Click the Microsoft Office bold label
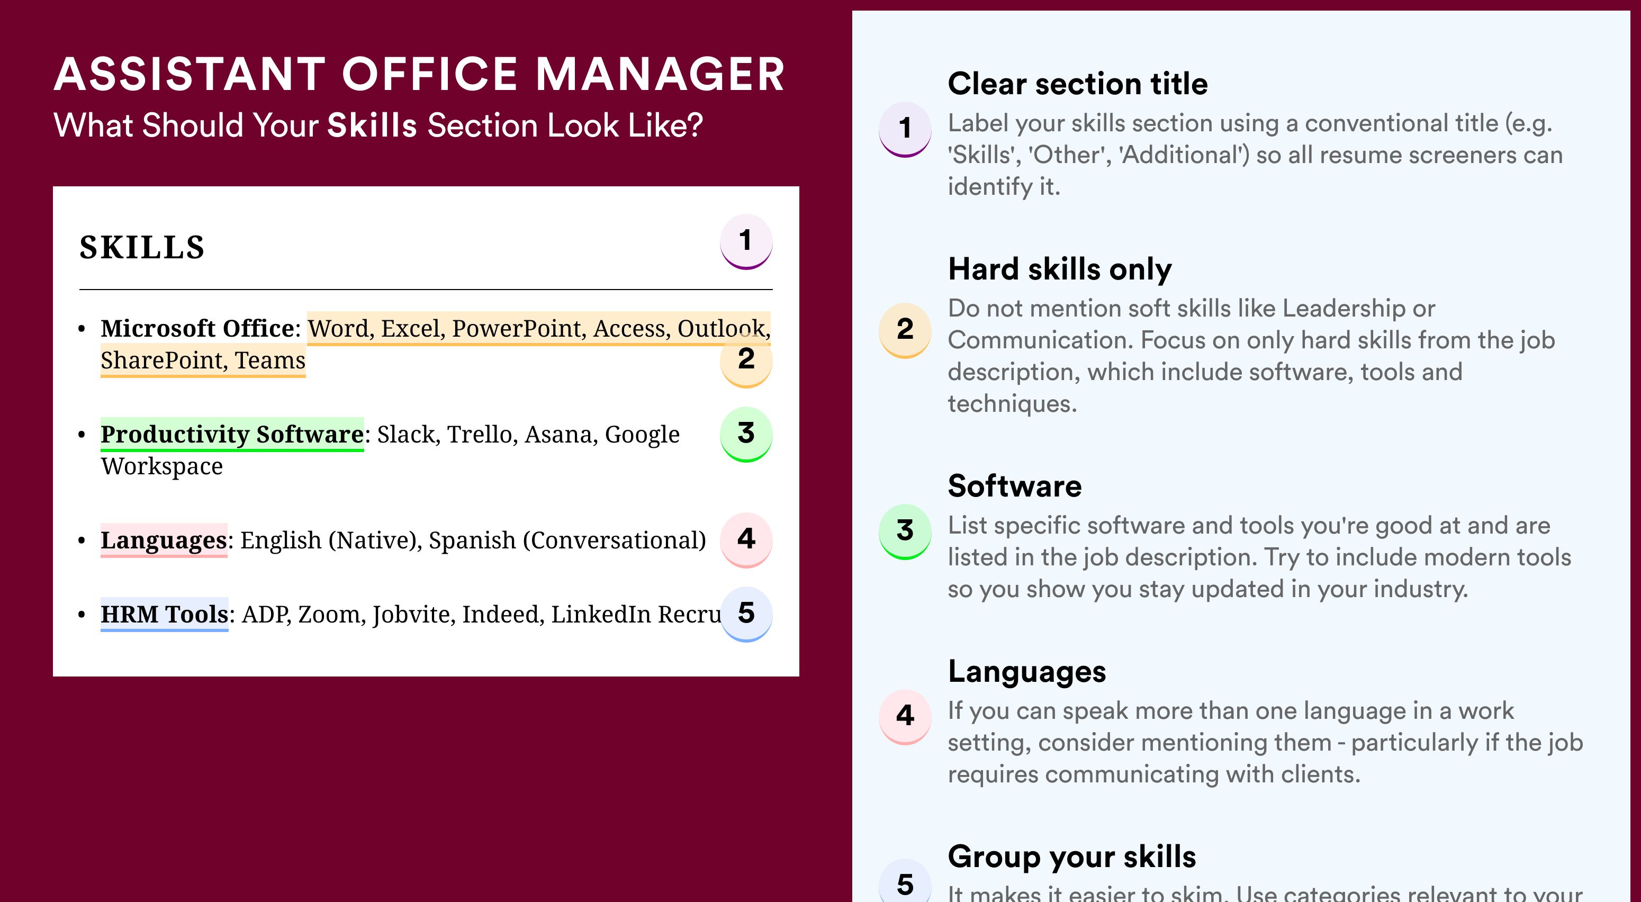This screenshot has width=1641, height=902. [197, 329]
